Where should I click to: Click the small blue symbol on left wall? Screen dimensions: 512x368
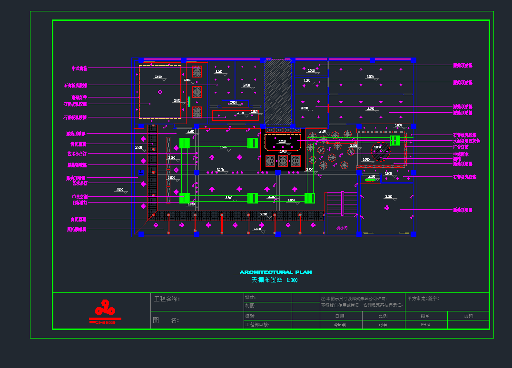(x=141, y=172)
